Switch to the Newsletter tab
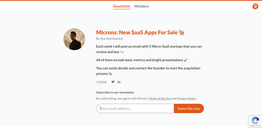 (122, 6)
